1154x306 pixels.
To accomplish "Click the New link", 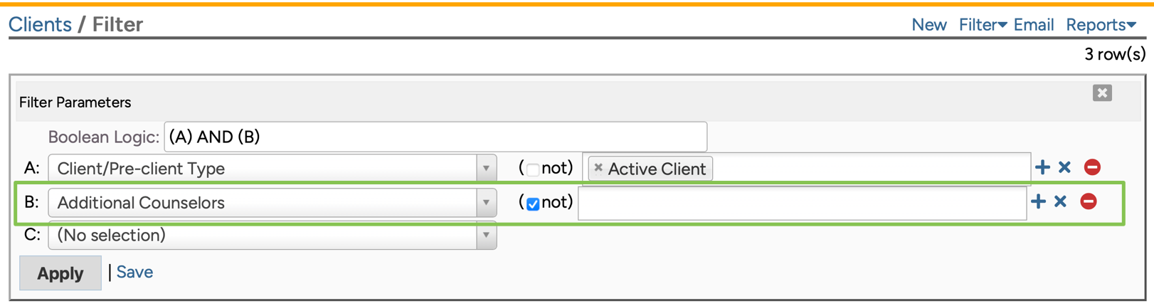I will tap(928, 25).
